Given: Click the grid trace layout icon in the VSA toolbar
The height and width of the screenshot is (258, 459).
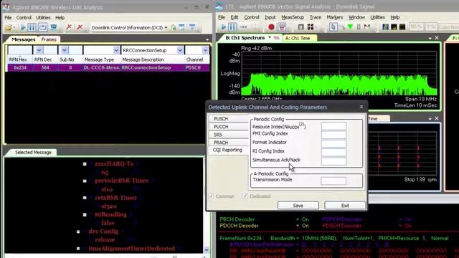Looking at the screenshot, I should pyautogui.click(x=311, y=27).
